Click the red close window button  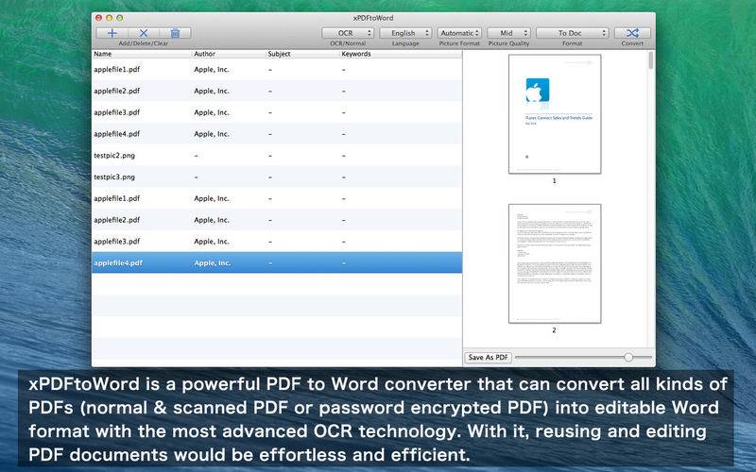point(99,18)
